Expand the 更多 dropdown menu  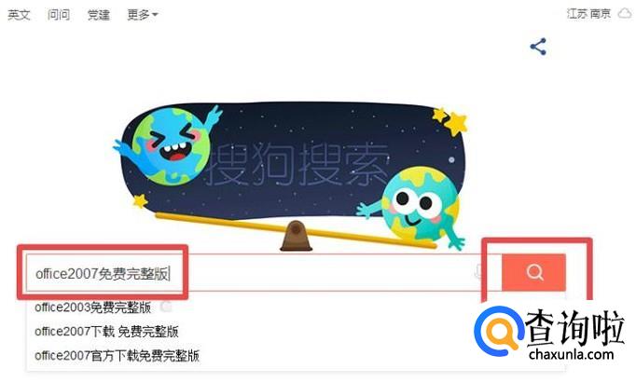point(142,15)
